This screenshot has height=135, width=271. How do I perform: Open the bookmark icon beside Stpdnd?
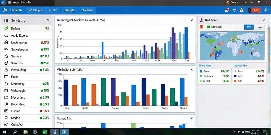(x=6, y=118)
